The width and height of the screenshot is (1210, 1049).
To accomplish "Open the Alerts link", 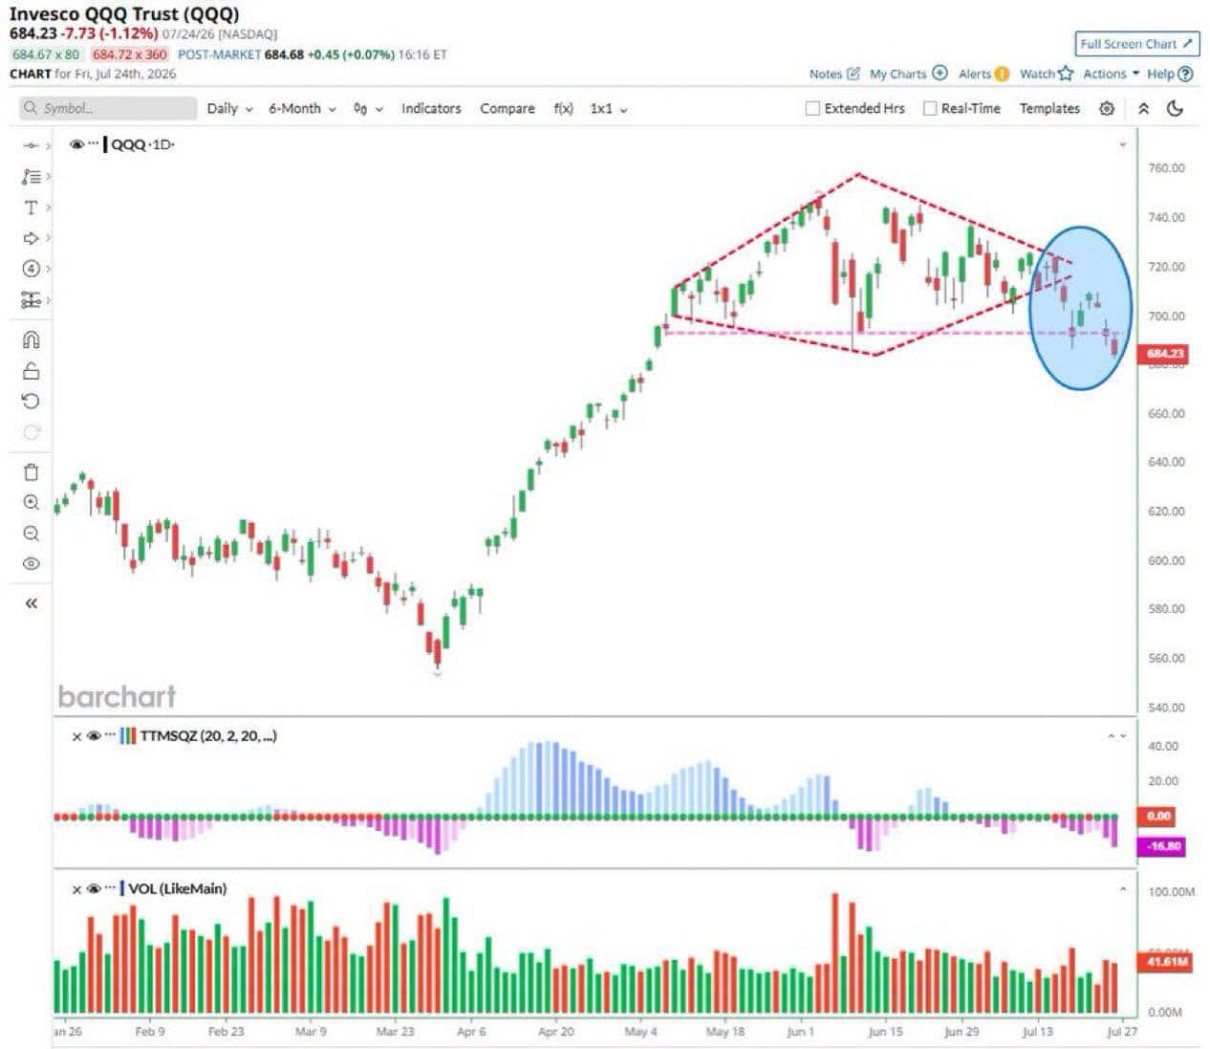I will [974, 74].
